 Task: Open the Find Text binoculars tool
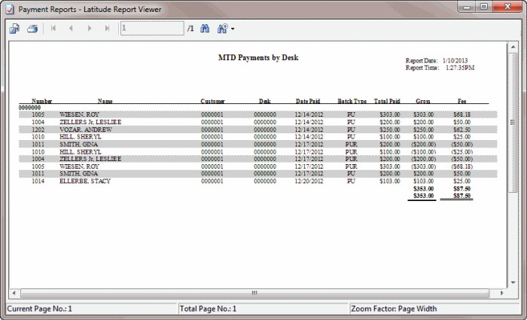[204, 29]
